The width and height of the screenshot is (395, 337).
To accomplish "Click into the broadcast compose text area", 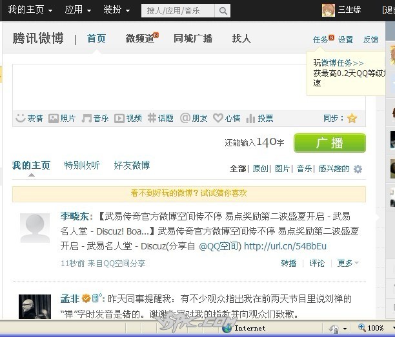I will click(x=159, y=87).
